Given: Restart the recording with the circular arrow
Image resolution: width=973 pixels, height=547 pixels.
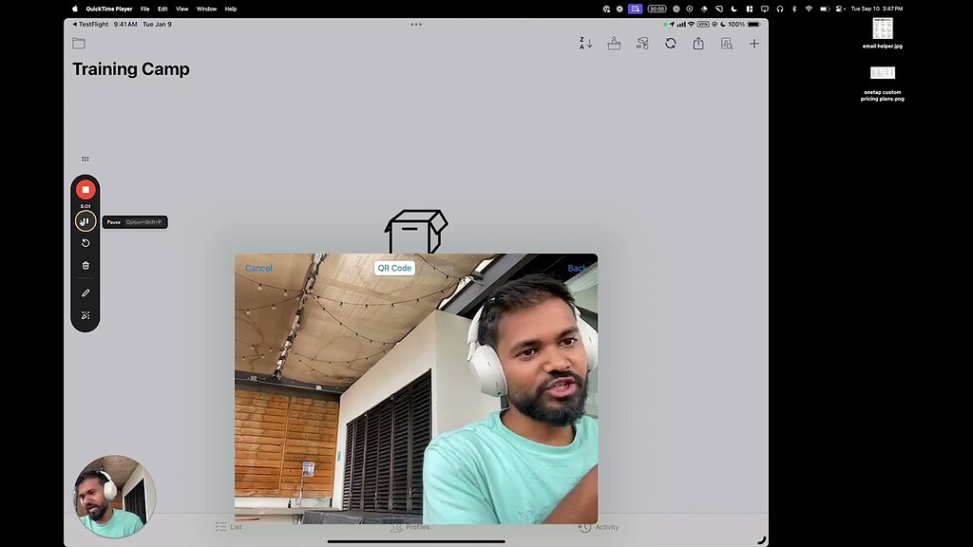Looking at the screenshot, I should click(86, 243).
